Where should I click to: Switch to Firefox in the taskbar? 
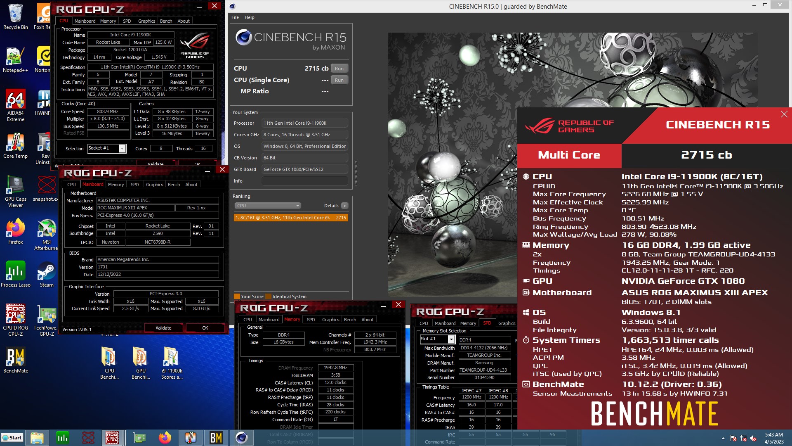click(165, 438)
